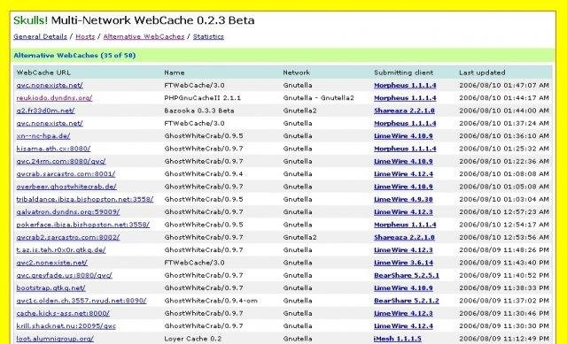Screen dimensions: 567x344
Task: Click the 'Network' column header
Action: tap(296, 73)
